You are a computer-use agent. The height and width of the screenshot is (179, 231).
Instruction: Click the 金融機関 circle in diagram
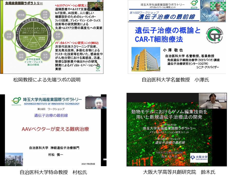point(21,56)
